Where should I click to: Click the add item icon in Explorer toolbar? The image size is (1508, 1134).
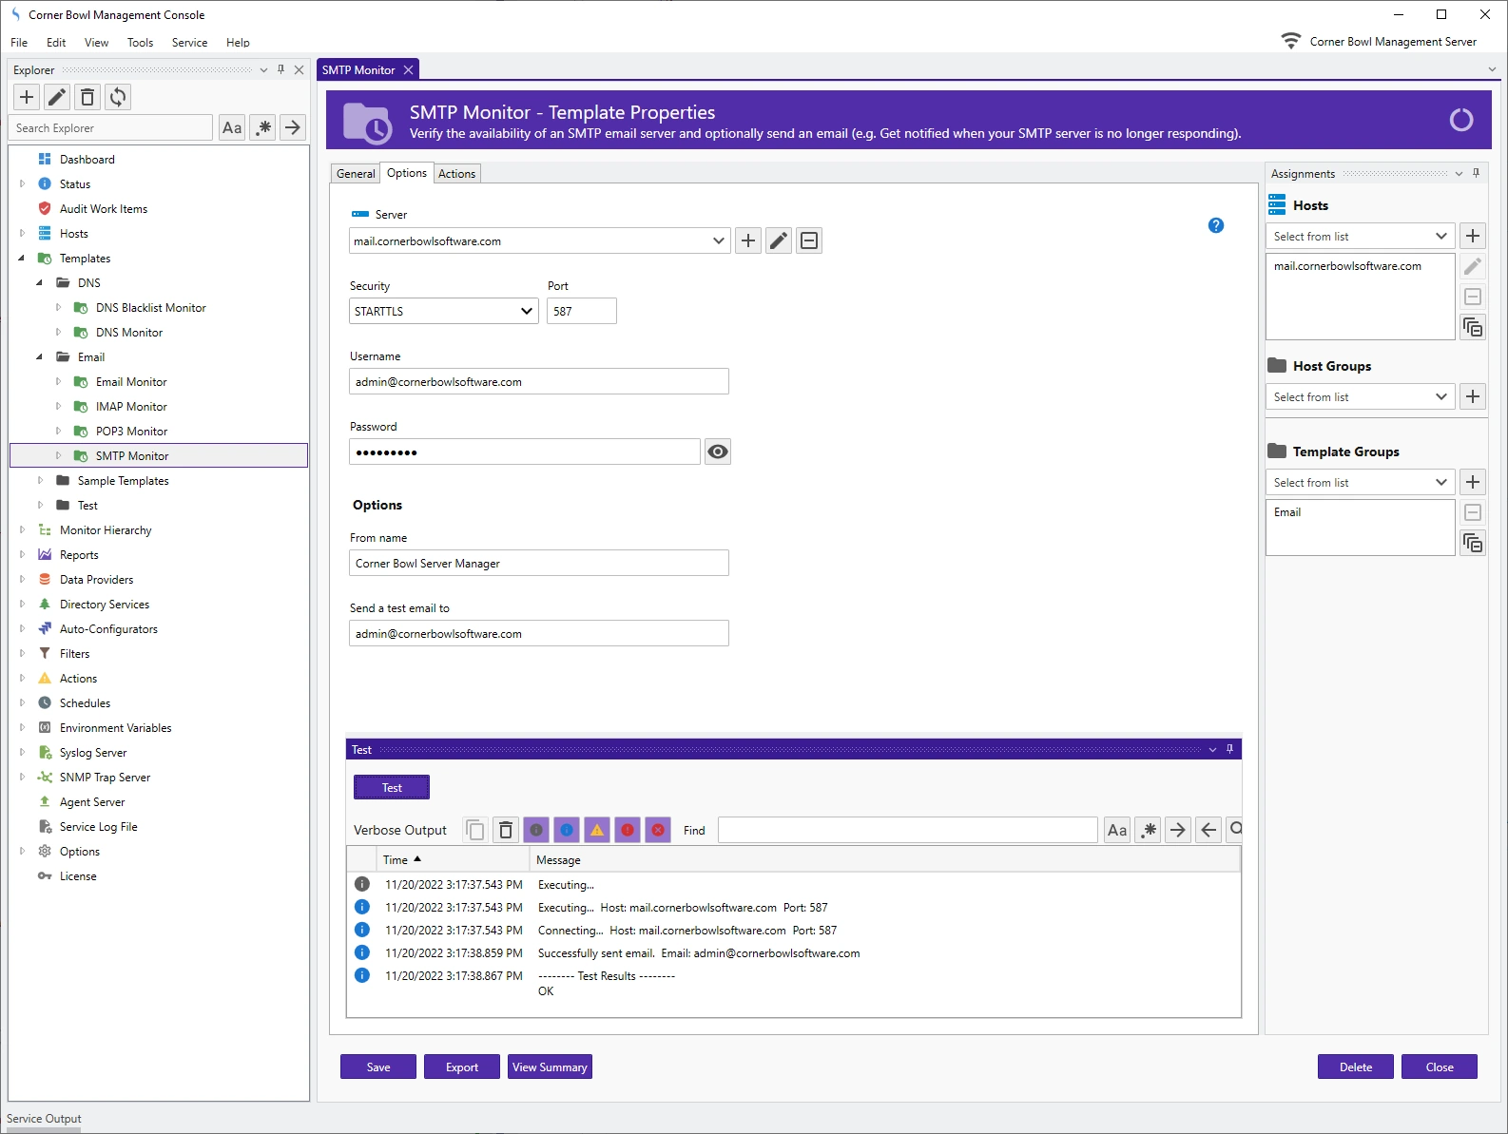pos(27,97)
